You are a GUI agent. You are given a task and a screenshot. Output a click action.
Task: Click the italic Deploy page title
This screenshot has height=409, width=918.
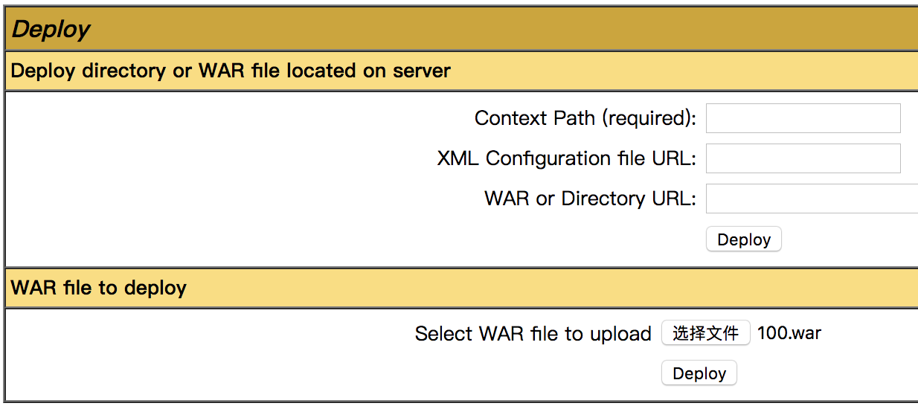pos(51,29)
